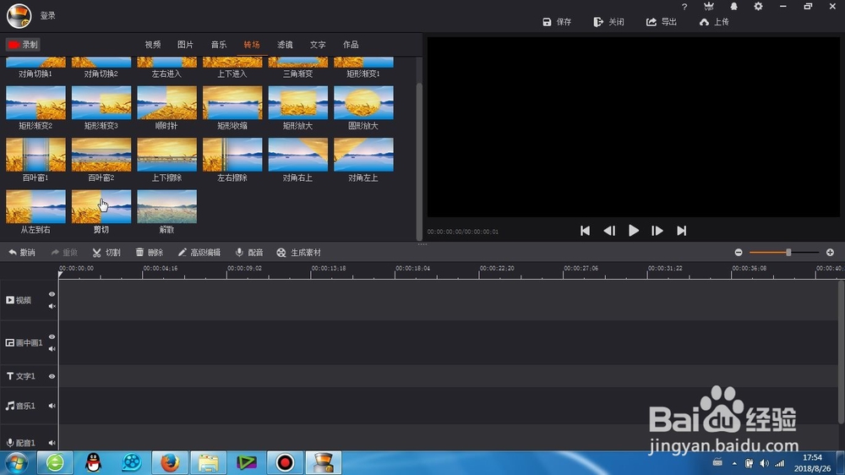Click the user avatar icon
Screen dimensions: 845x475
point(19,15)
